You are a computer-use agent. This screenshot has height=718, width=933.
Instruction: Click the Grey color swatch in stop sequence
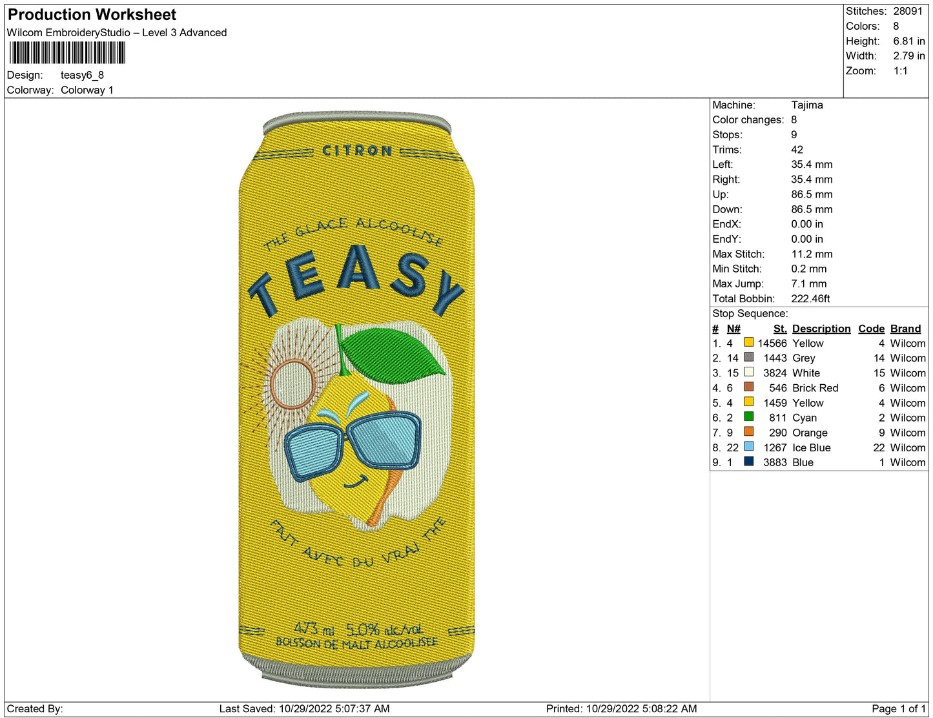pyautogui.click(x=748, y=357)
